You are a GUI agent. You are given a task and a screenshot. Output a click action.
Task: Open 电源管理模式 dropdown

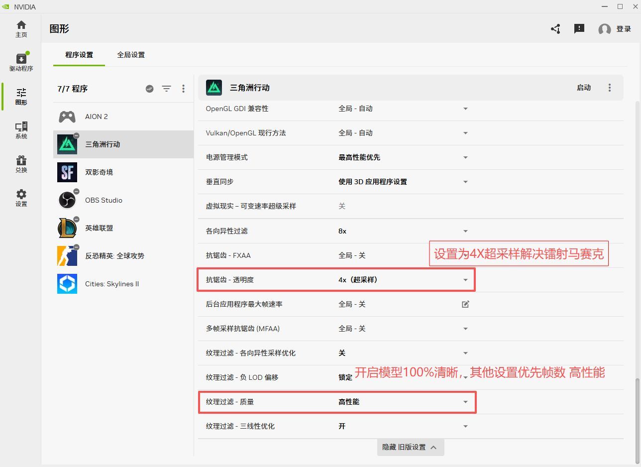click(465, 157)
